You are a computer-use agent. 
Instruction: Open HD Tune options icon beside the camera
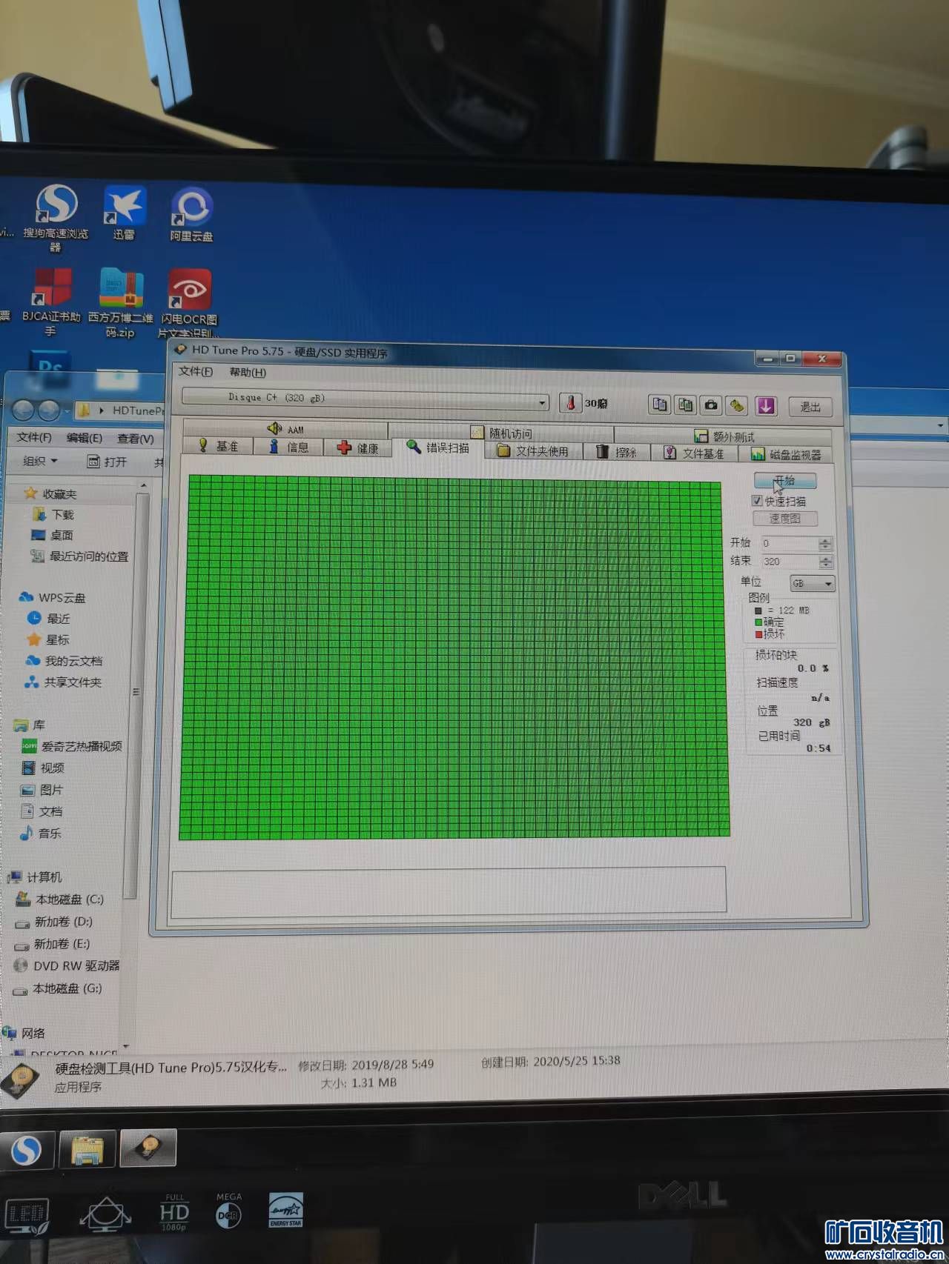(x=736, y=405)
